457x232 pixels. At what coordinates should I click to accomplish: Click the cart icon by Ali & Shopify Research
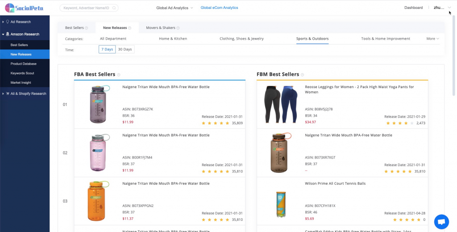pyautogui.click(x=8, y=94)
